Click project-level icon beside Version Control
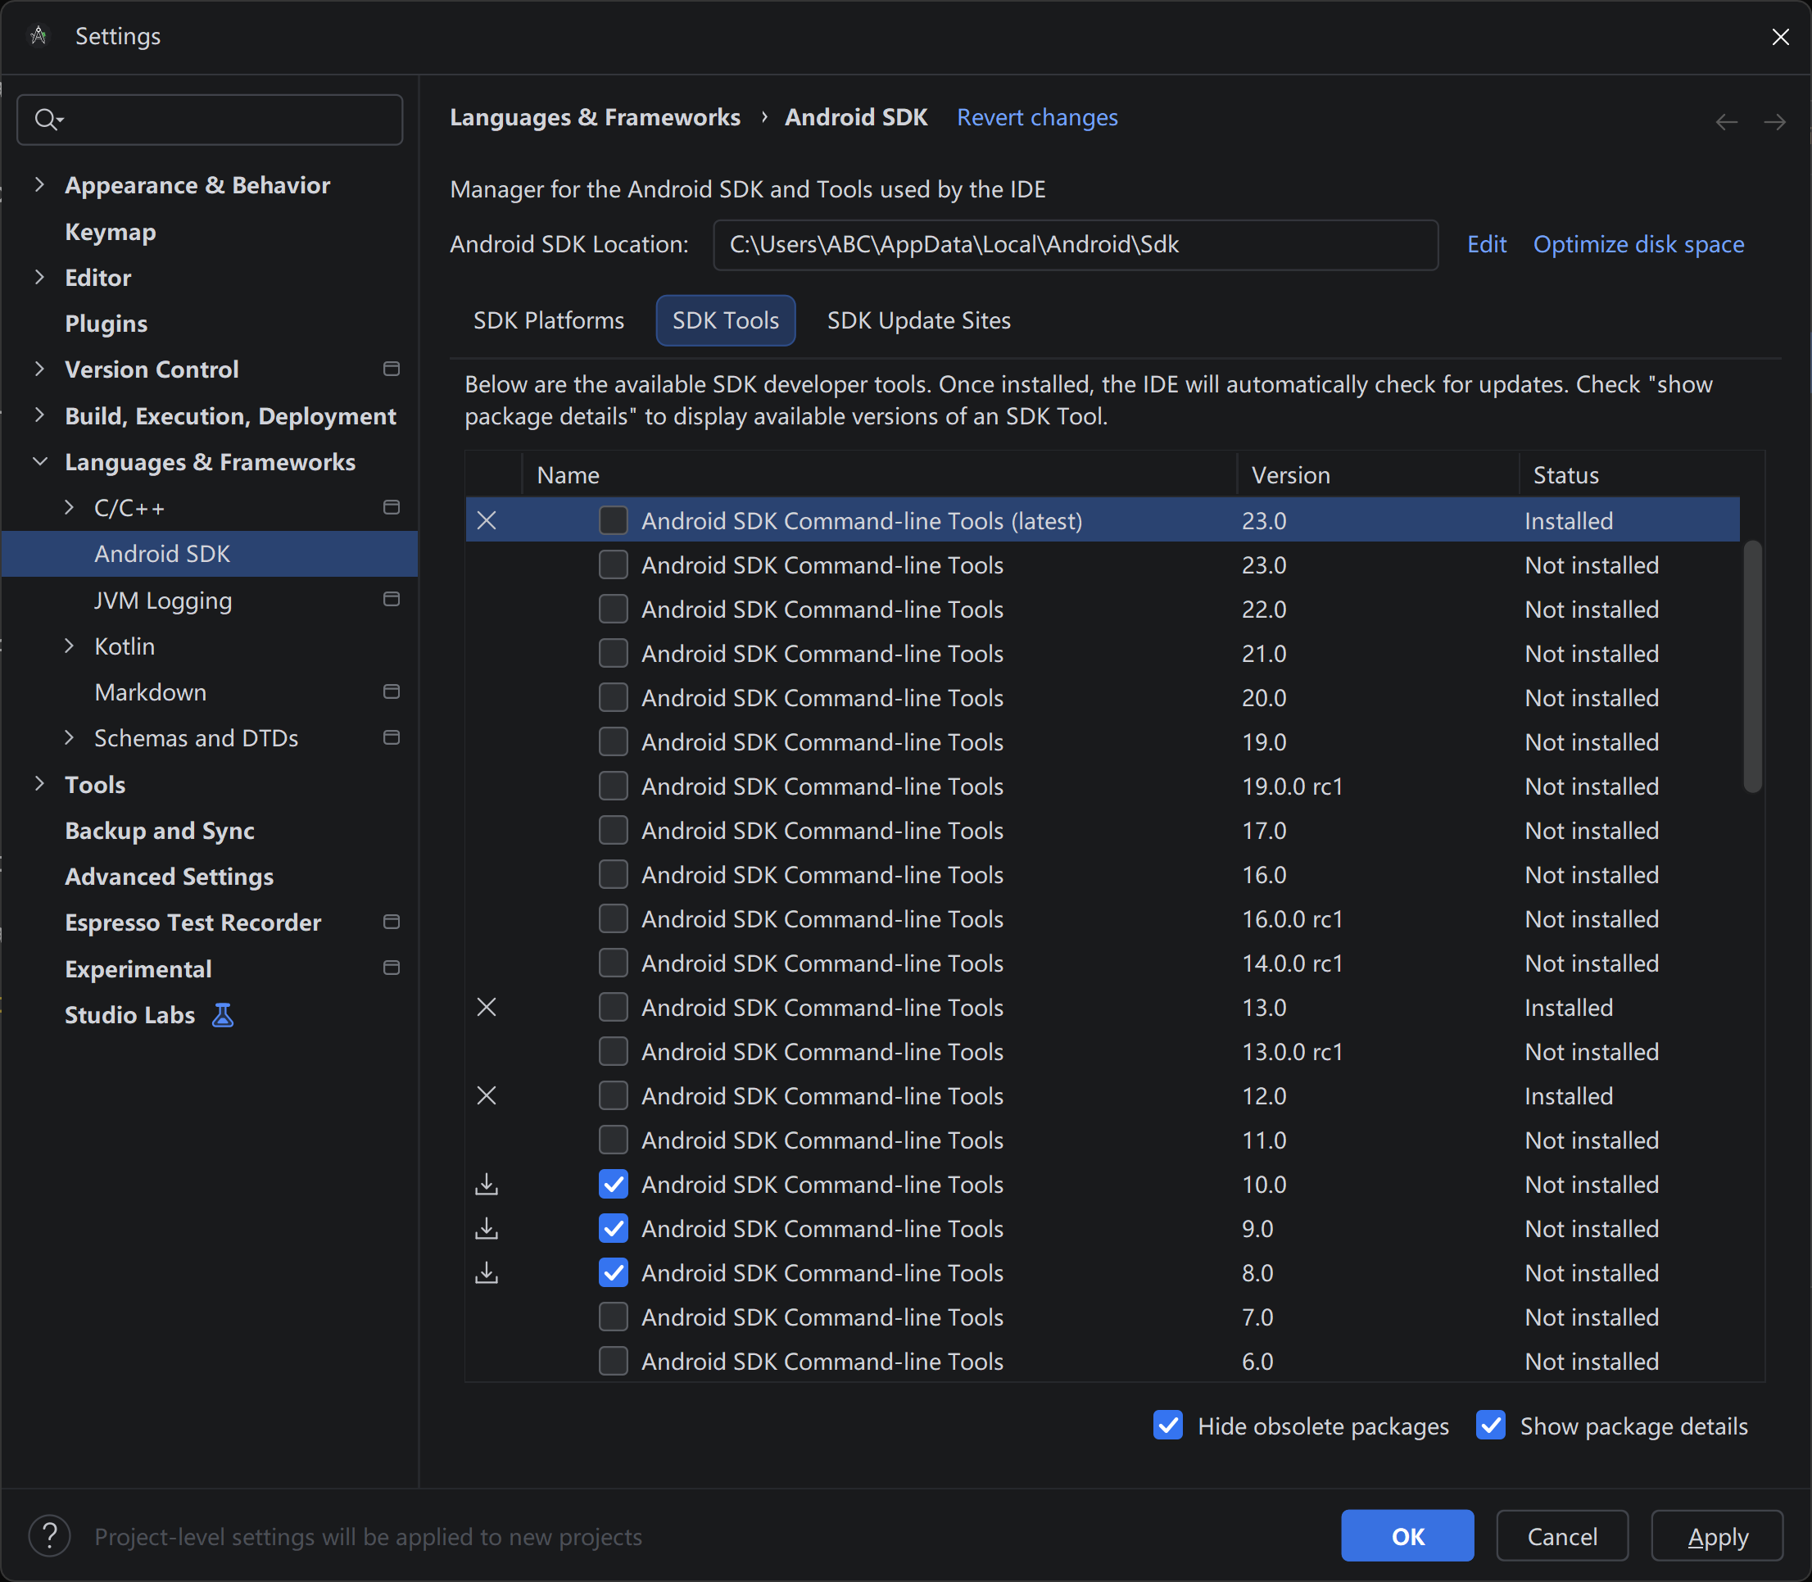Screen dimensions: 1812x1582 click(392, 369)
